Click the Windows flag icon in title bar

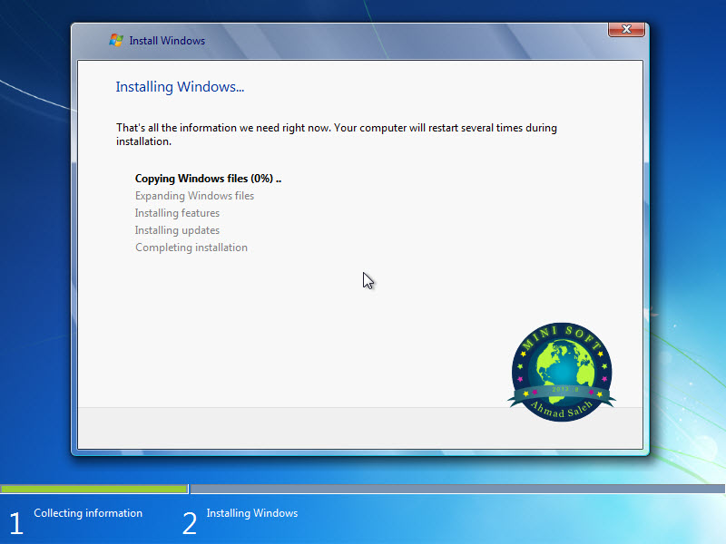116,40
